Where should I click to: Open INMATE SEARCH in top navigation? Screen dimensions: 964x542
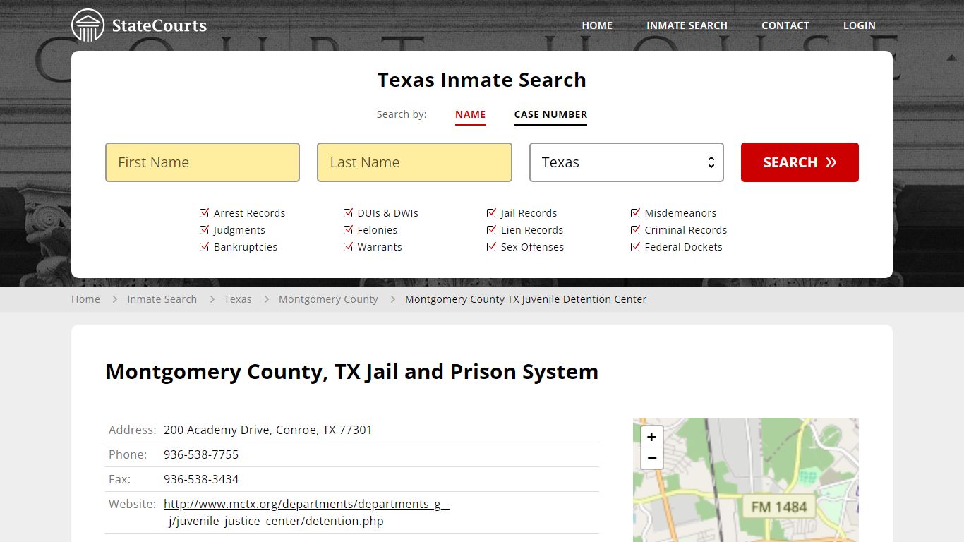point(687,25)
